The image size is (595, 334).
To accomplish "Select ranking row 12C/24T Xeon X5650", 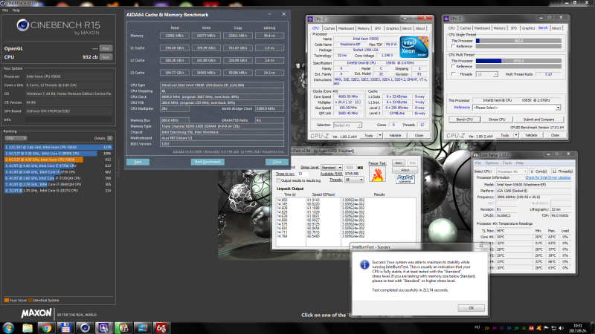I will coord(58,147).
